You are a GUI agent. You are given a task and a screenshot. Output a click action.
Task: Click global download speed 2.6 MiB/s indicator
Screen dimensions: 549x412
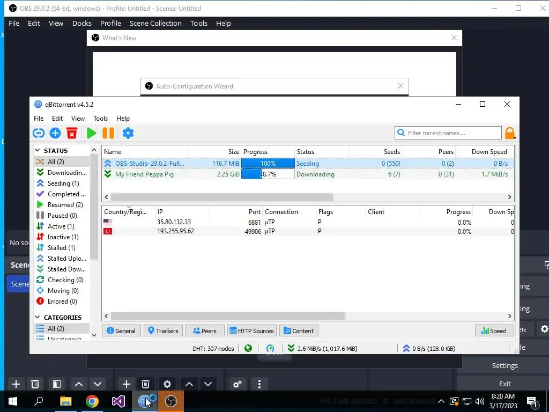322,349
